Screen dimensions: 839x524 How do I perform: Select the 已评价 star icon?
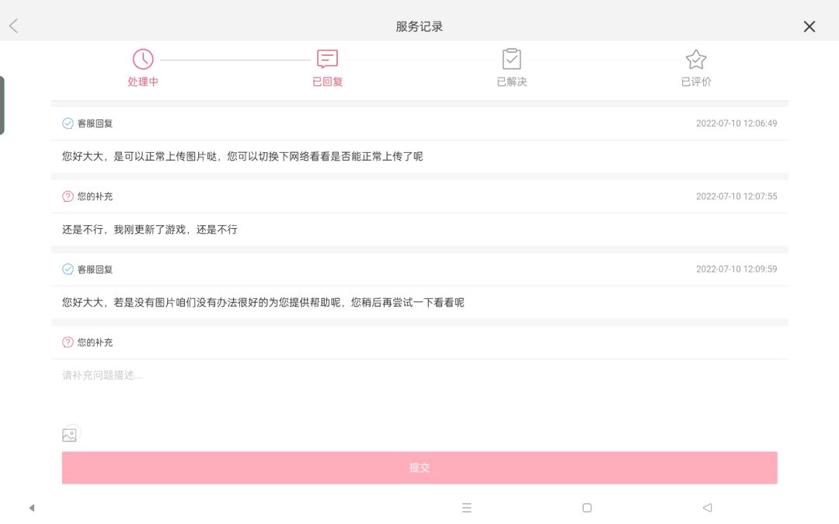point(695,59)
